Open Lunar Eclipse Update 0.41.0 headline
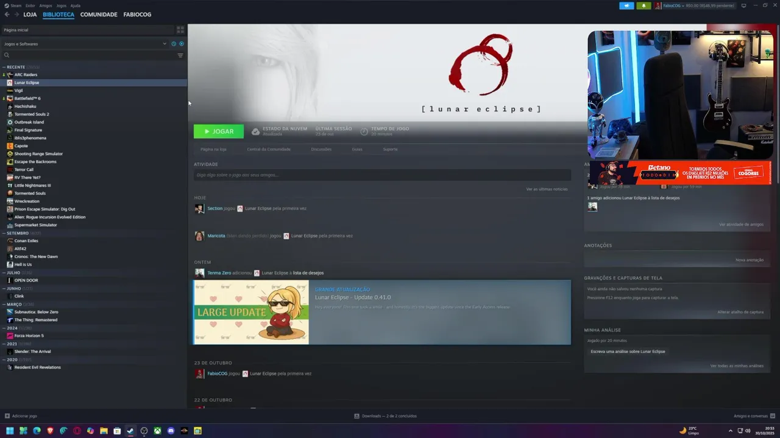The image size is (780, 438). 353,297
